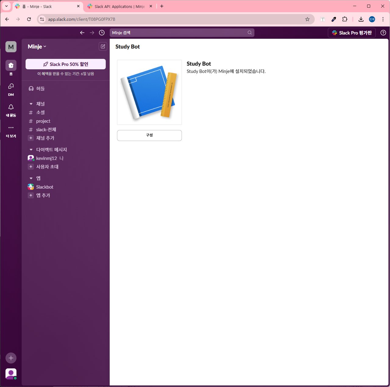Open Huddles in the sidebar
Viewport: 390px width, 387px height.
coord(66,89)
